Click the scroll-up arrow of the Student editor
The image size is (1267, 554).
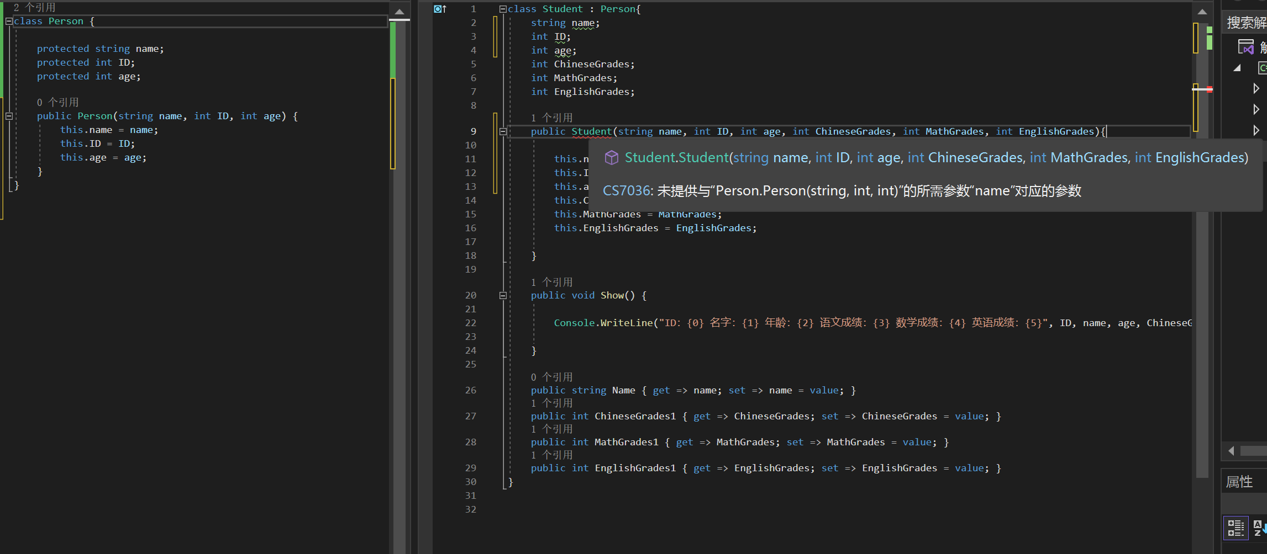(1202, 12)
